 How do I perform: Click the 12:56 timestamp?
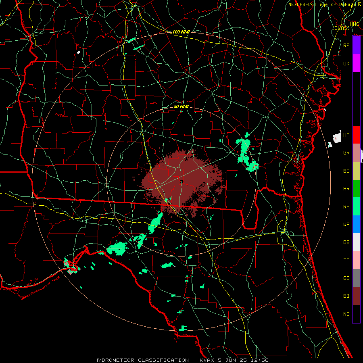click(x=260, y=360)
